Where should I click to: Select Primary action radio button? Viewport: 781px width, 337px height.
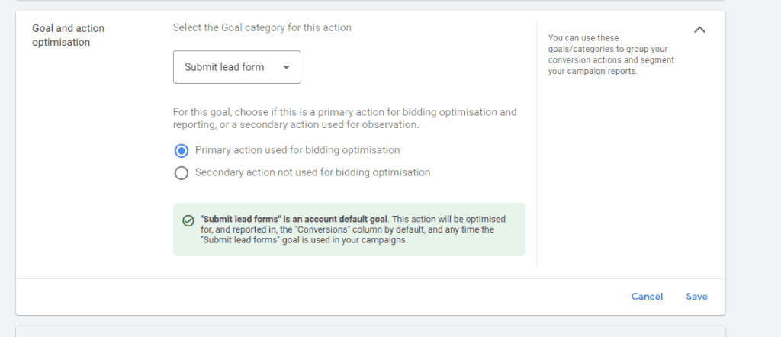[182, 150]
